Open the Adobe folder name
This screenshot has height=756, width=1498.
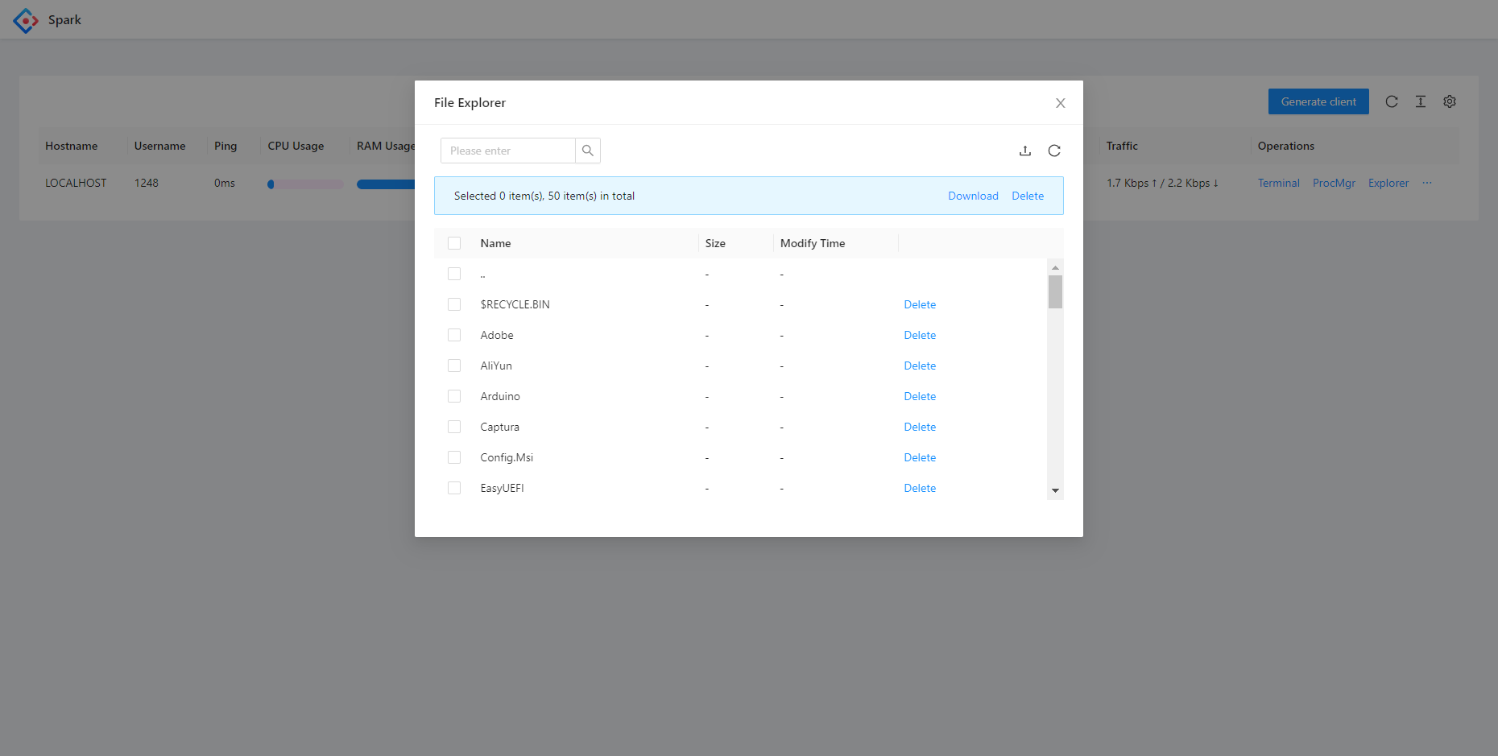coord(496,335)
